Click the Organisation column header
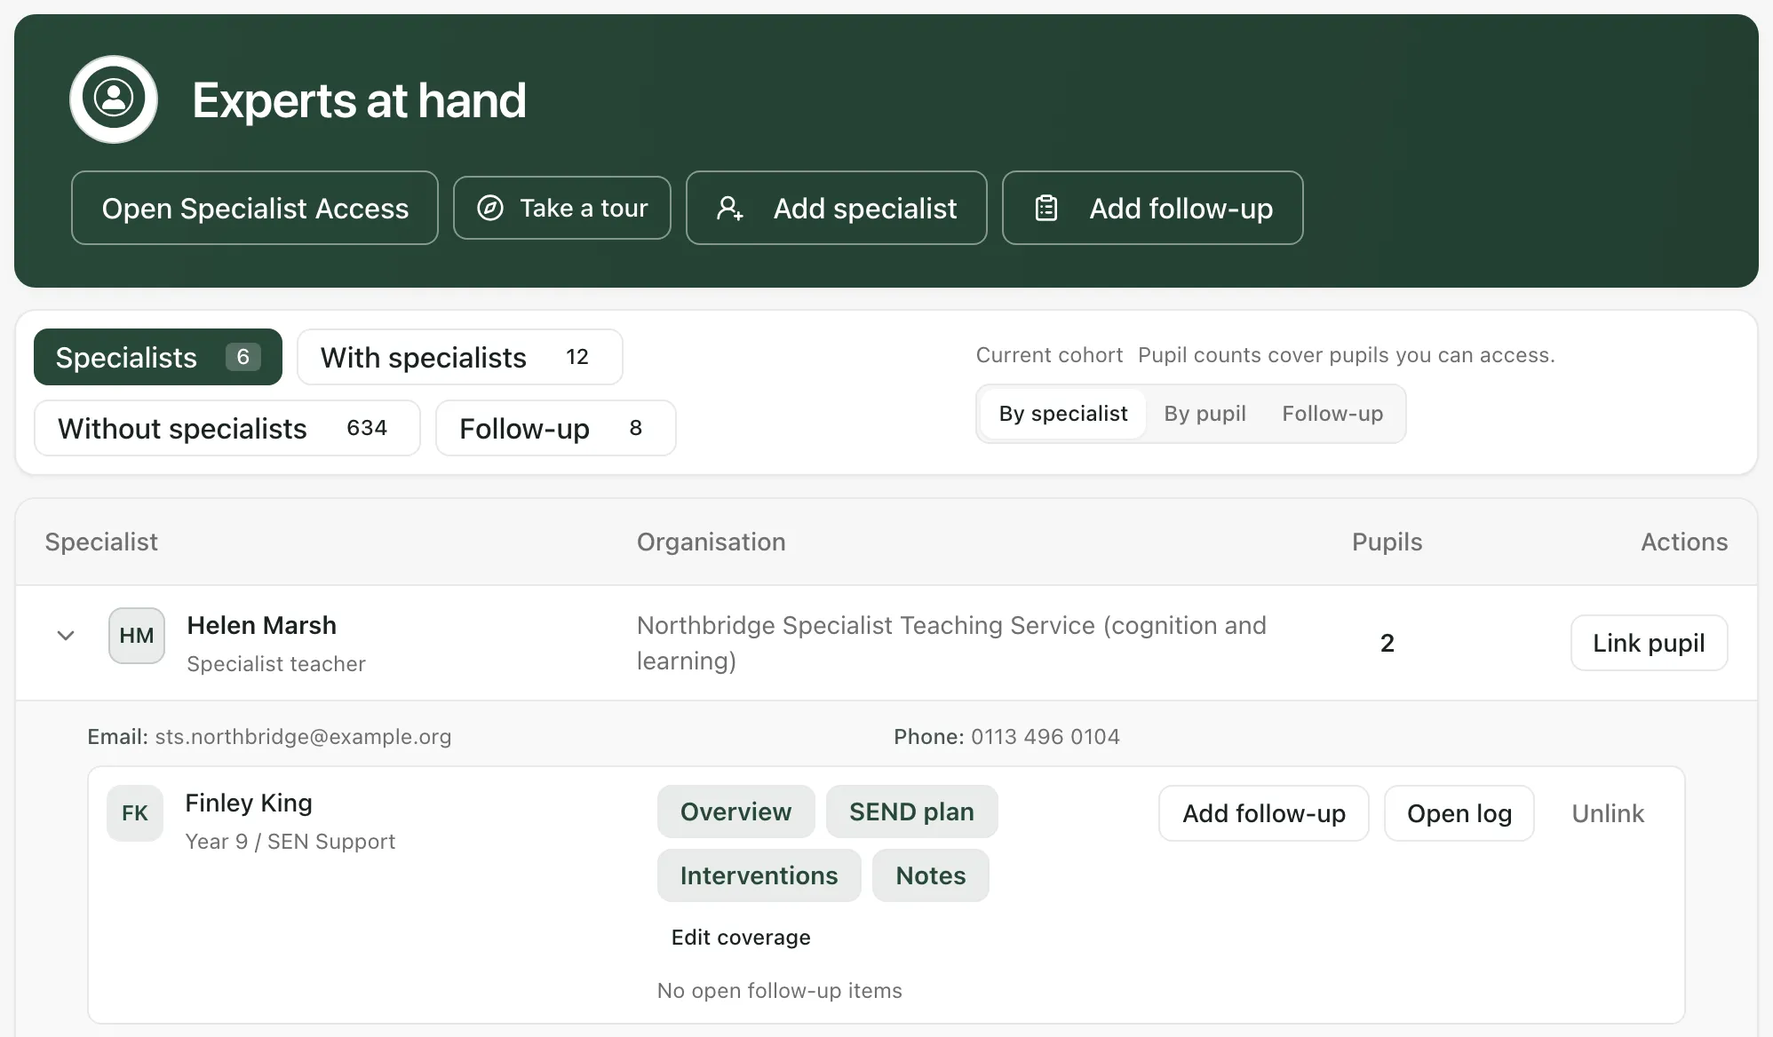This screenshot has width=1773, height=1037. click(711, 542)
